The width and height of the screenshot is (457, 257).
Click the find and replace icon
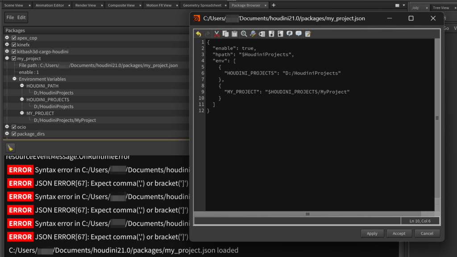253,34
